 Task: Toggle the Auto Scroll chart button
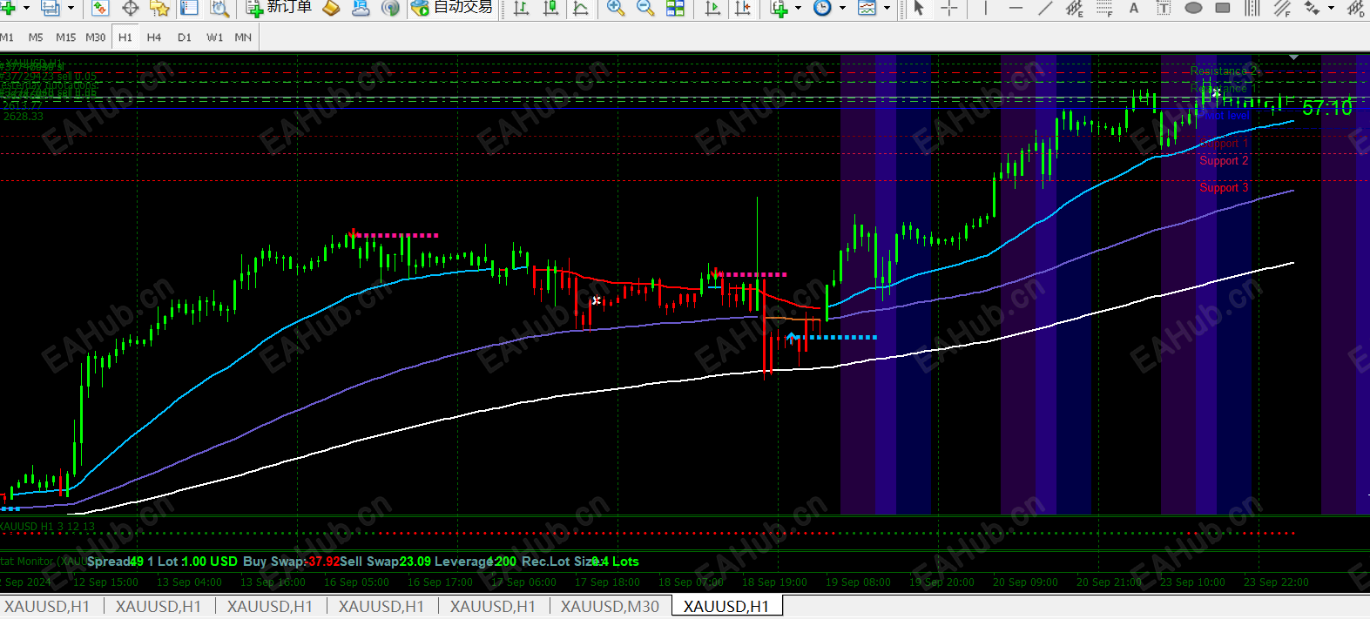click(x=712, y=8)
